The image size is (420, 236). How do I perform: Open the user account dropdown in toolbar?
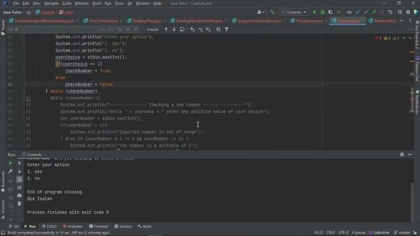pos(261,12)
